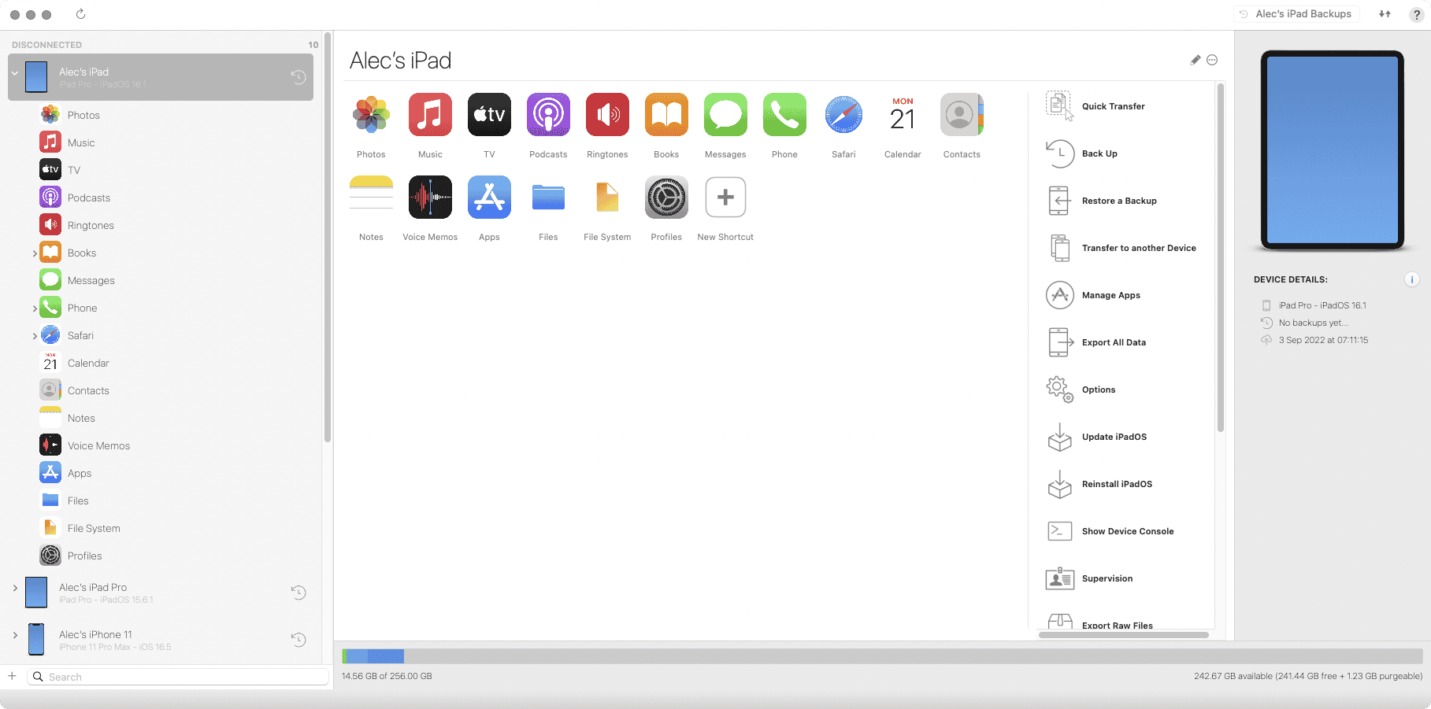Open Alec's iPad Backups button in title bar
The height and width of the screenshot is (709, 1431).
point(1296,14)
